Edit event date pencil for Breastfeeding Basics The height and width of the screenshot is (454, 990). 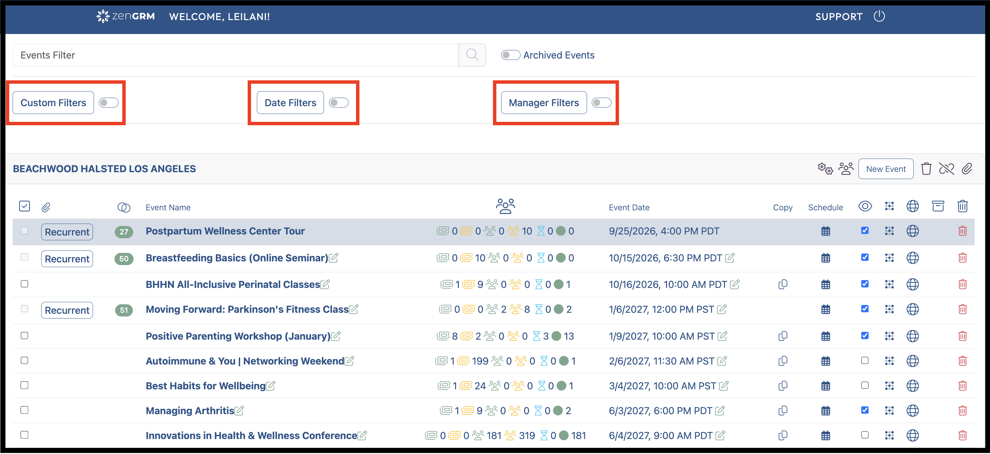pos(729,258)
